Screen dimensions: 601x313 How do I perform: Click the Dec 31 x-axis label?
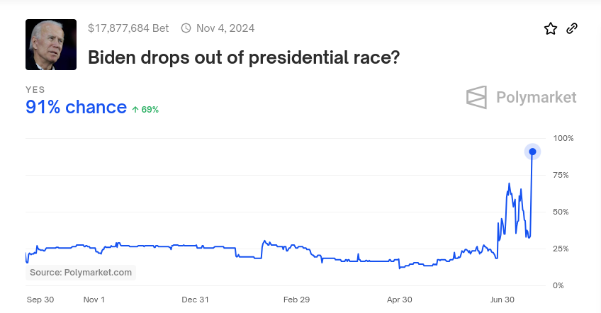click(x=195, y=300)
